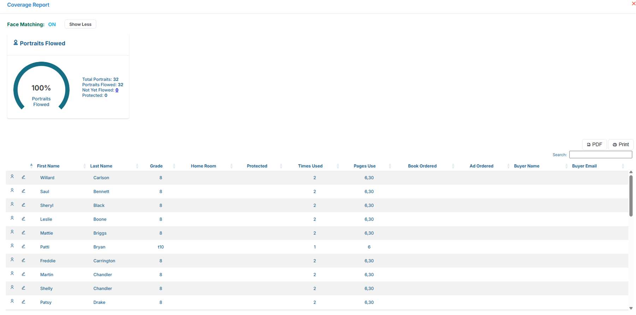Click the table vertical scrollbar thumb

point(631,196)
